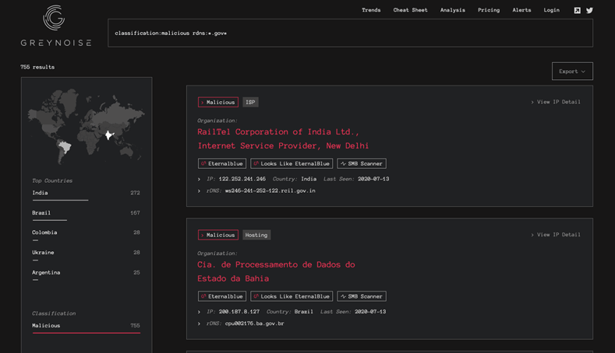This screenshot has height=353, width=615.
Task: Open Cia. de Processamento de Dados organization link
Action: click(x=276, y=271)
